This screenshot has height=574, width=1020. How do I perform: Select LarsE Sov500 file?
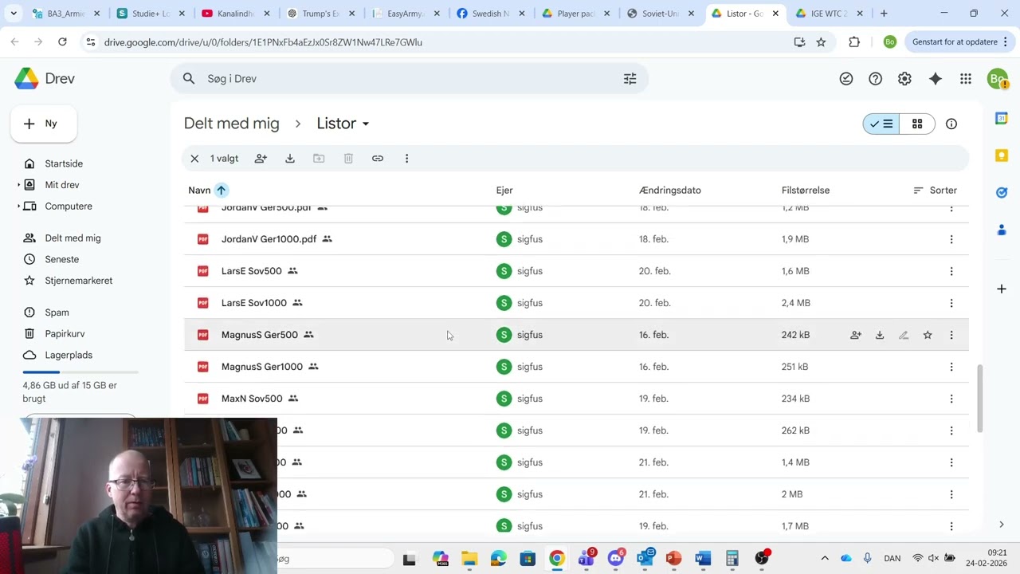(x=577, y=271)
